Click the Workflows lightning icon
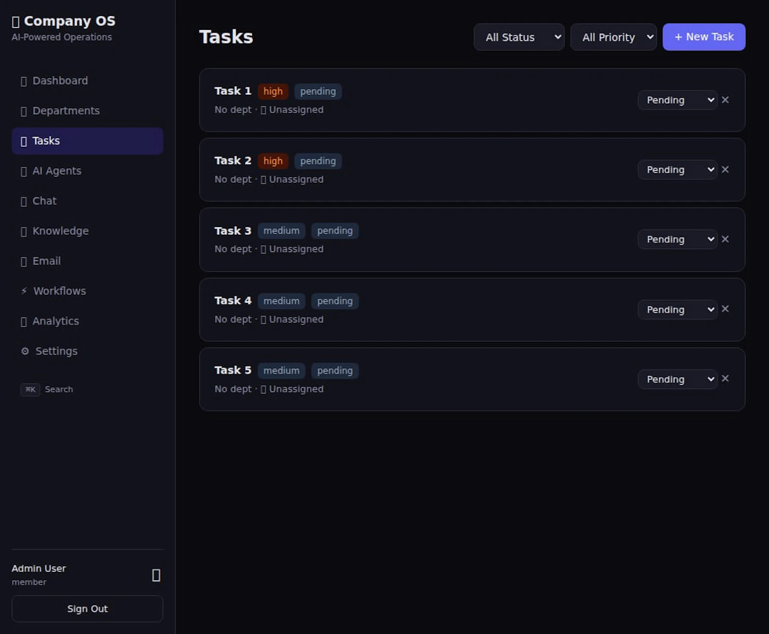Screen dimensions: 769x634 point(24,291)
